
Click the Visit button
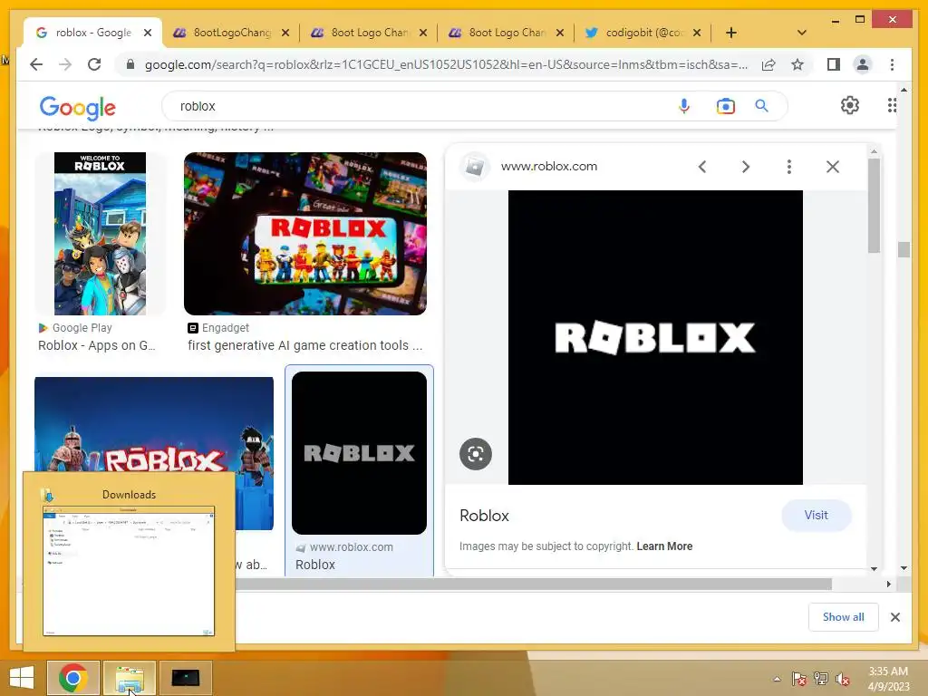click(817, 516)
